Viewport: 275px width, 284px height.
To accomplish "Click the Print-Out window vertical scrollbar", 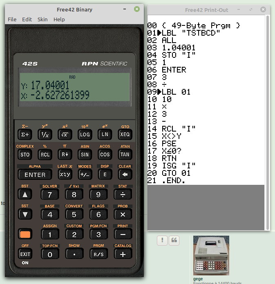I will [268, 123].
